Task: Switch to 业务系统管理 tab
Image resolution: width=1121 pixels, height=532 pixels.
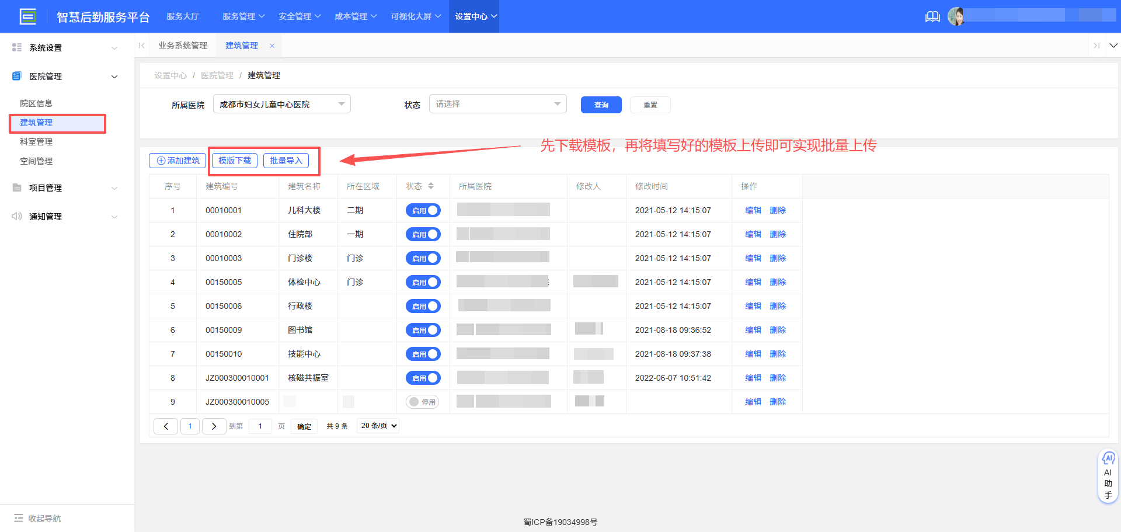Action: pos(183,46)
